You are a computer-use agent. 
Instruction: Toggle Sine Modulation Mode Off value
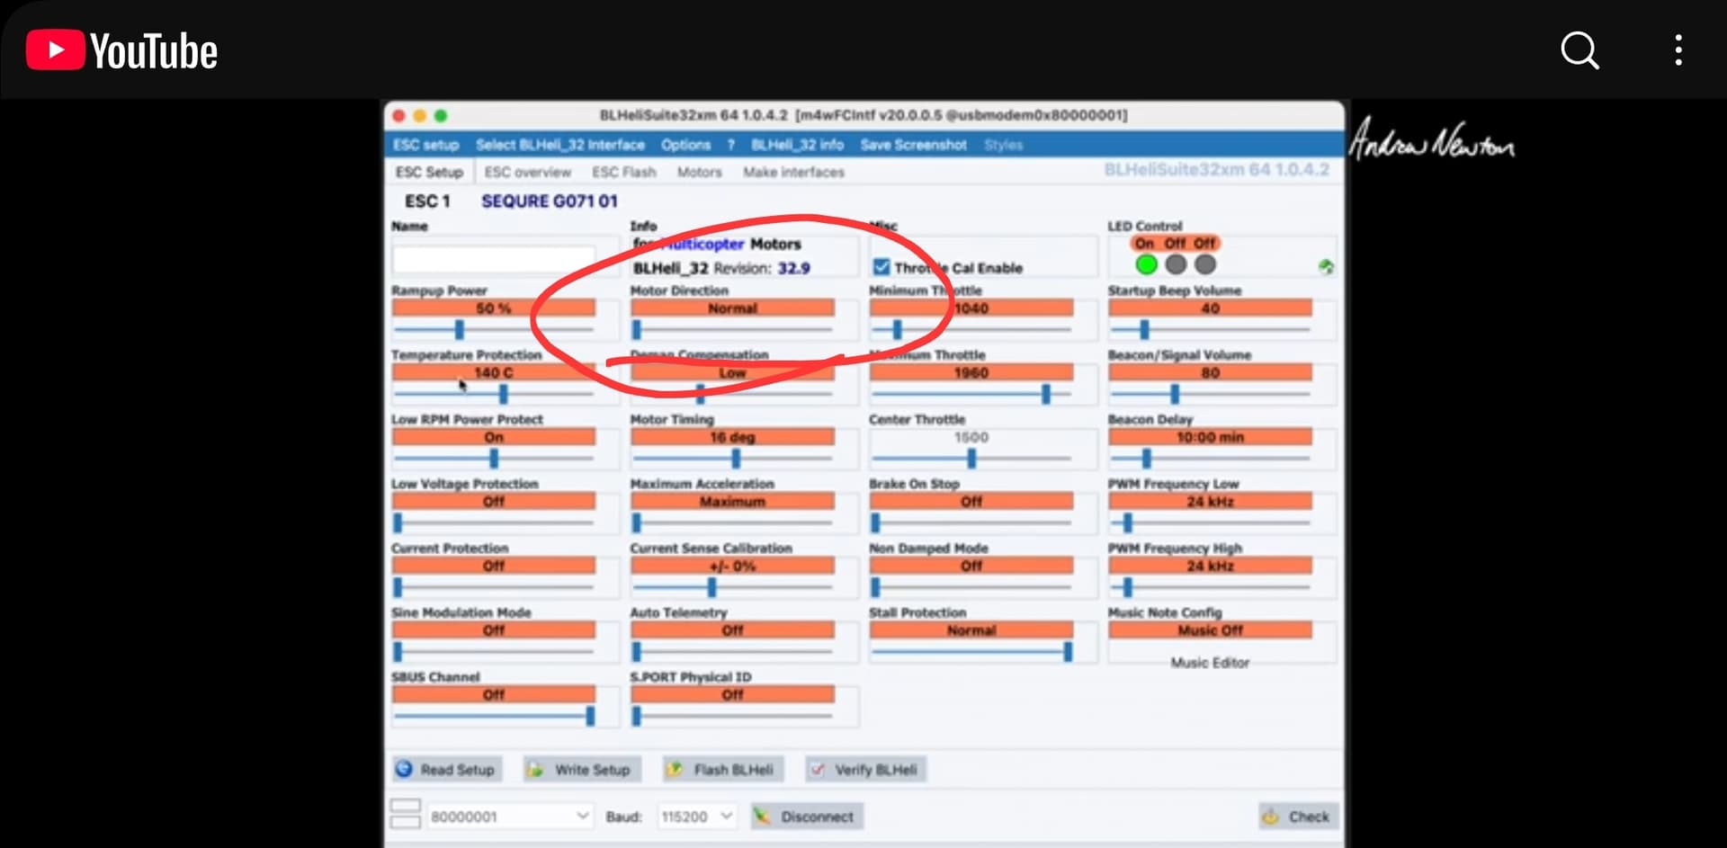[494, 630]
